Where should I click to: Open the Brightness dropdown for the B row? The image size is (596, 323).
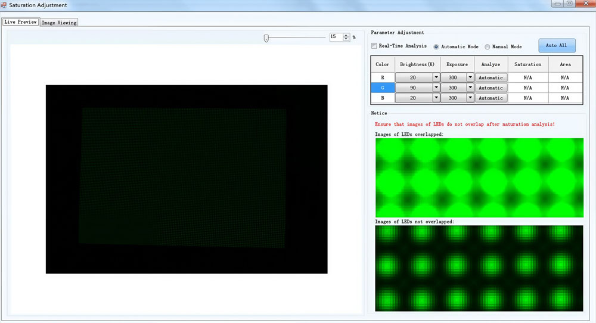(x=436, y=98)
